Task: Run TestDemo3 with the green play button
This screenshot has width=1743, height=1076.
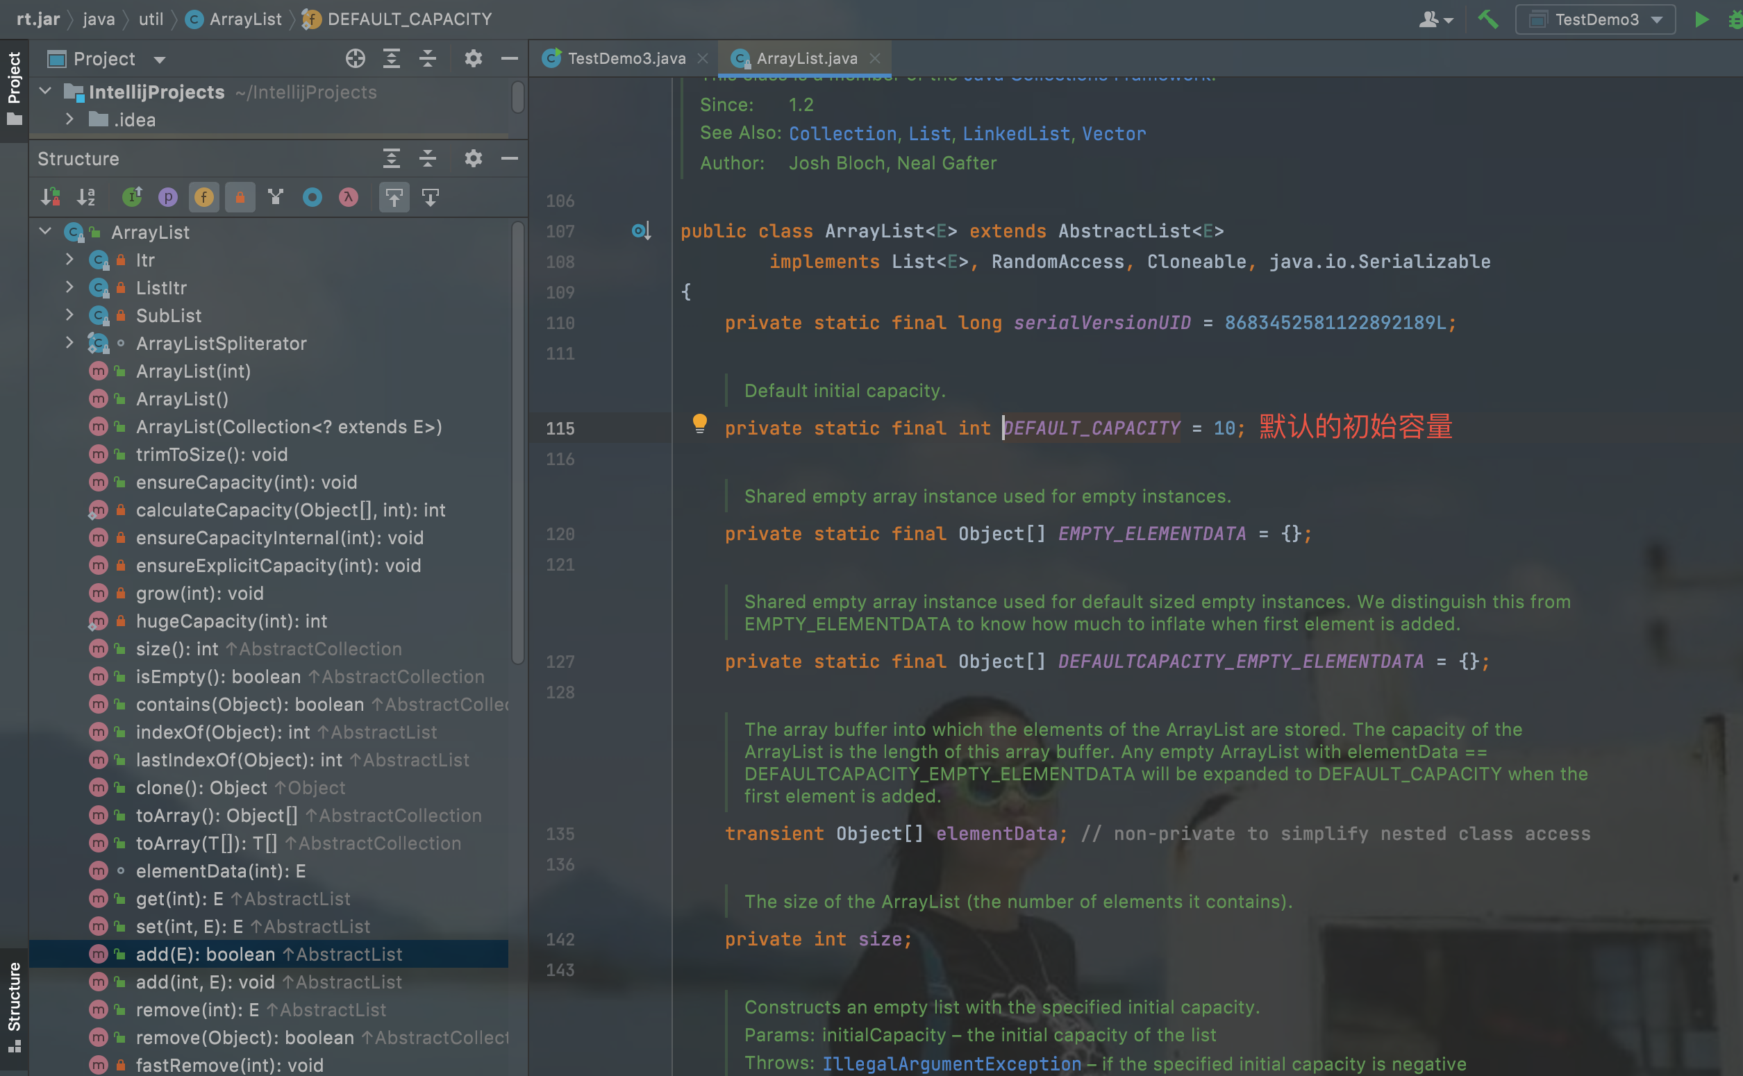Action: pyautogui.click(x=1702, y=19)
